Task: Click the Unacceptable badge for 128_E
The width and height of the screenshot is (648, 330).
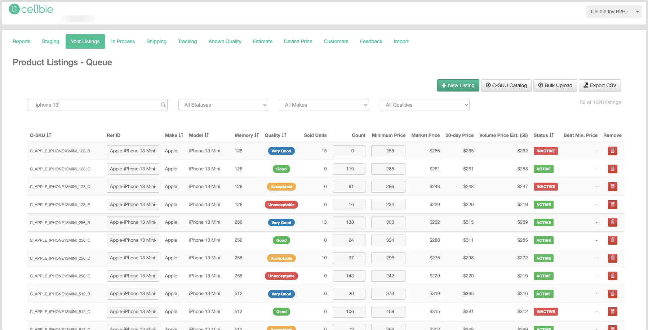Action: click(281, 205)
